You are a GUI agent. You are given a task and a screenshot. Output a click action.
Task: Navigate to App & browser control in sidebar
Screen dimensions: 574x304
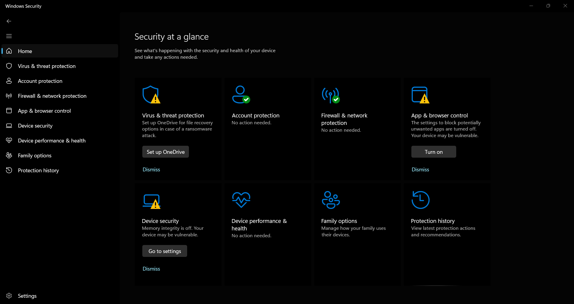60,111
